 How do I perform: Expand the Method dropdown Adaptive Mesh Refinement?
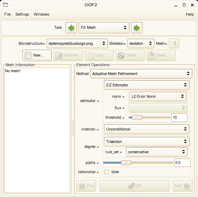[x=141, y=74]
